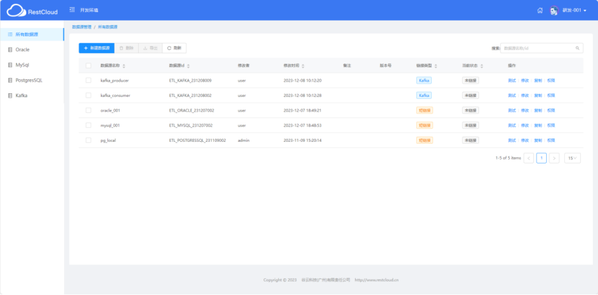Sort by 修改时间 column arrows
This screenshot has width=598, height=295.
pyautogui.click(x=303, y=66)
